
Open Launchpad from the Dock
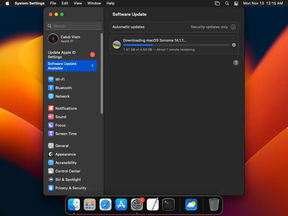point(90,204)
